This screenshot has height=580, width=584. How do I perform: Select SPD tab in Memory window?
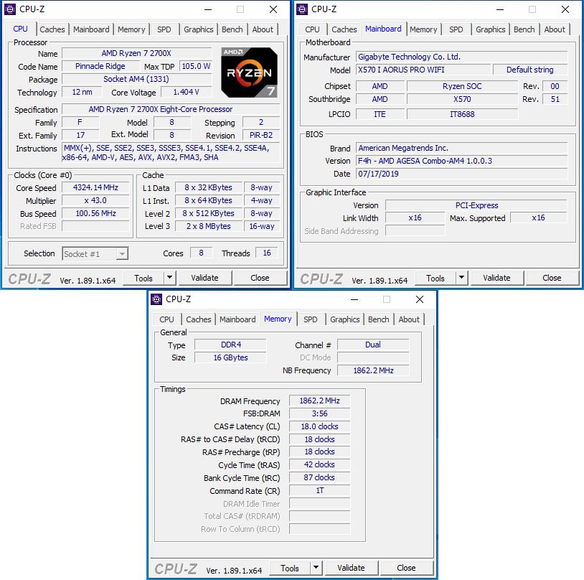310,319
